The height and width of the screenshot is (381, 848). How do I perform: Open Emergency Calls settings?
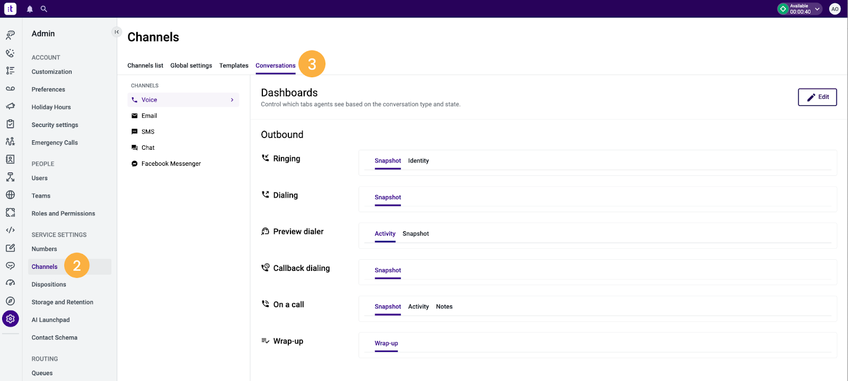tap(55, 143)
